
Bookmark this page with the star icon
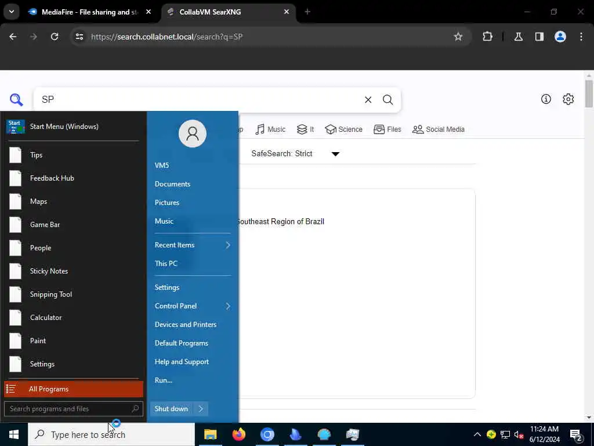458,37
